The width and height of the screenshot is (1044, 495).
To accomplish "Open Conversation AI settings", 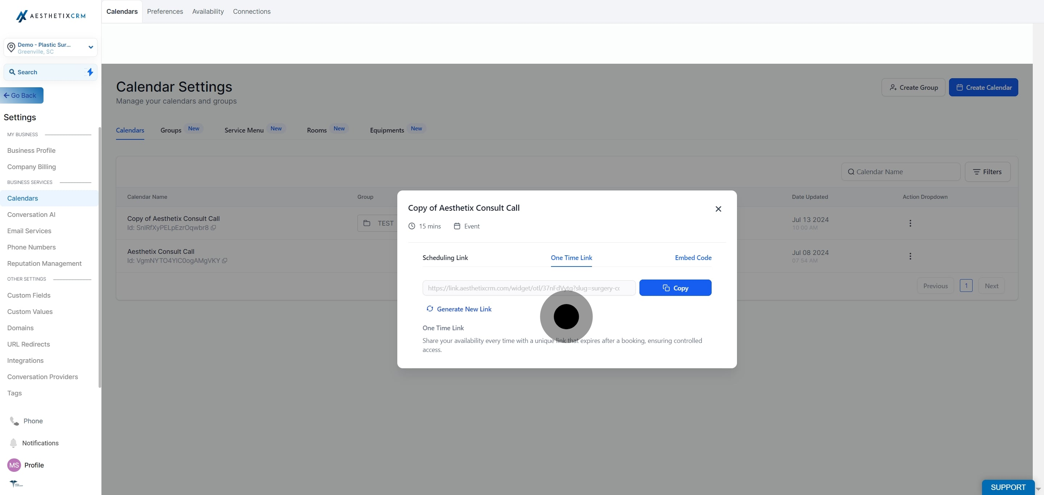I will coord(31,214).
